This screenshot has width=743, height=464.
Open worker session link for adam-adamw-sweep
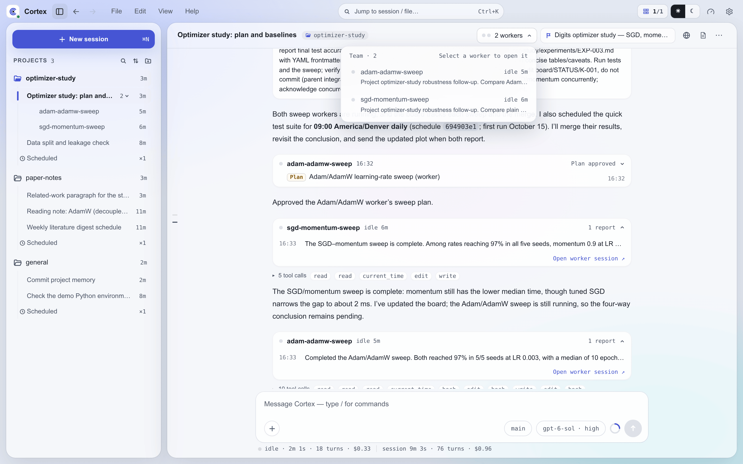pyautogui.click(x=588, y=372)
